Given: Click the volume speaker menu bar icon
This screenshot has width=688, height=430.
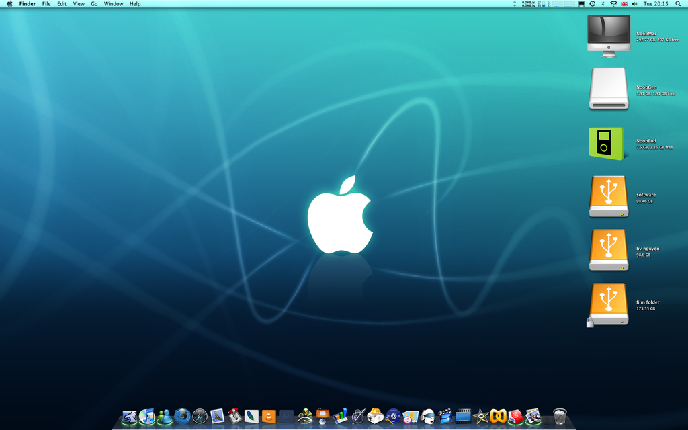Looking at the screenshot, I should tap(634, 4).
